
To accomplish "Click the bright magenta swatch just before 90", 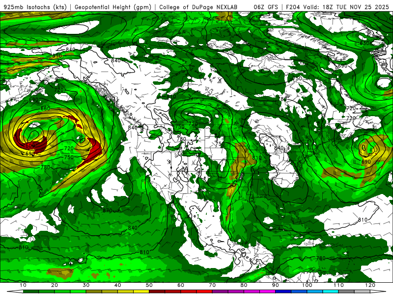I will 267,292.
